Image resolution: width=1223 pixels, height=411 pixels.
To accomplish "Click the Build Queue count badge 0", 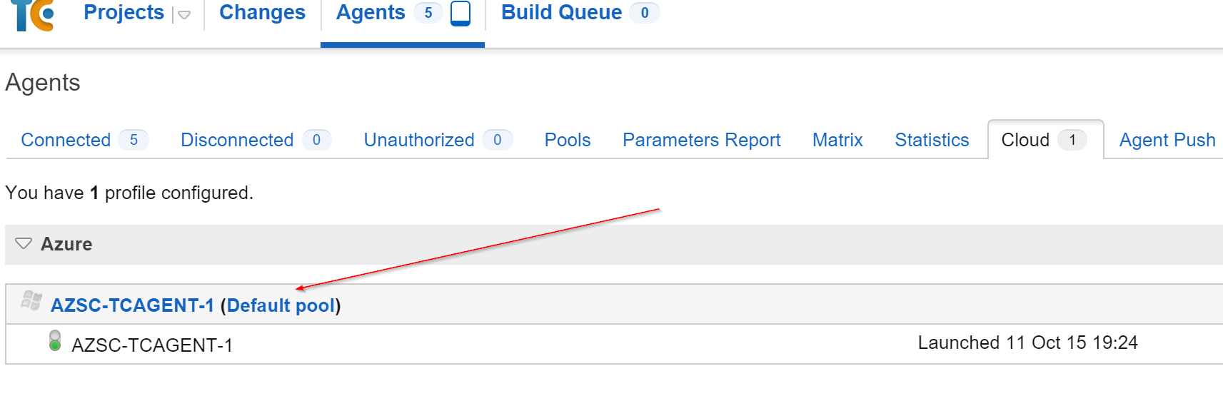I will 645,13.
